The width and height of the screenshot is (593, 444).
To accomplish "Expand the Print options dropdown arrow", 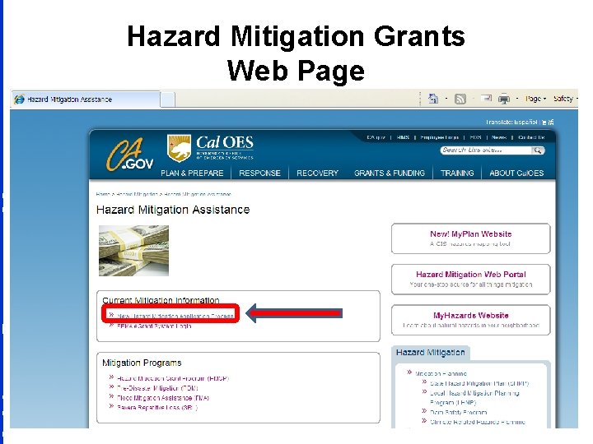I will click(x=517, y=99).
